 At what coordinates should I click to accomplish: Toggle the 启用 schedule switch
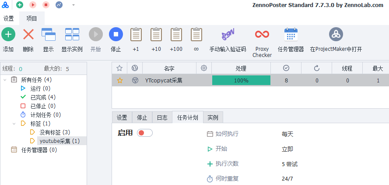pos(145,133)
